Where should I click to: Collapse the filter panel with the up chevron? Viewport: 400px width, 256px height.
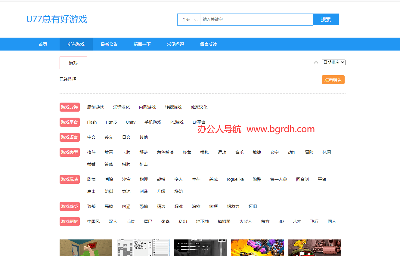click(316, 63)
